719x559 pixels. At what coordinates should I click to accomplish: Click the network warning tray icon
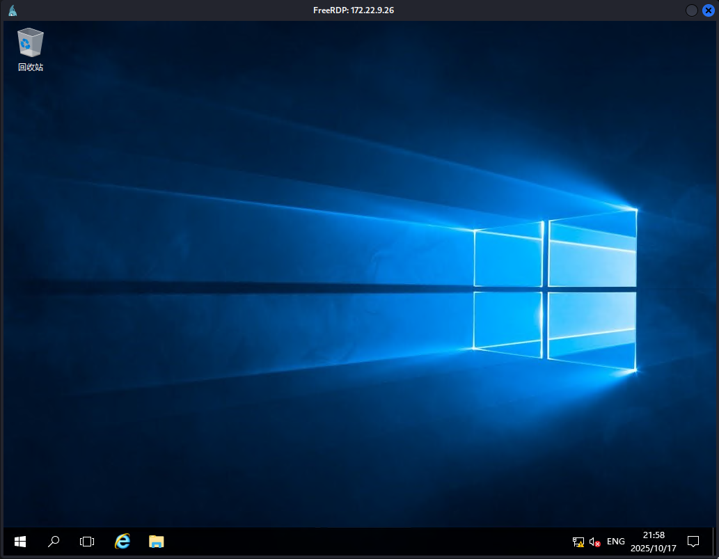(x=578, y=542)
